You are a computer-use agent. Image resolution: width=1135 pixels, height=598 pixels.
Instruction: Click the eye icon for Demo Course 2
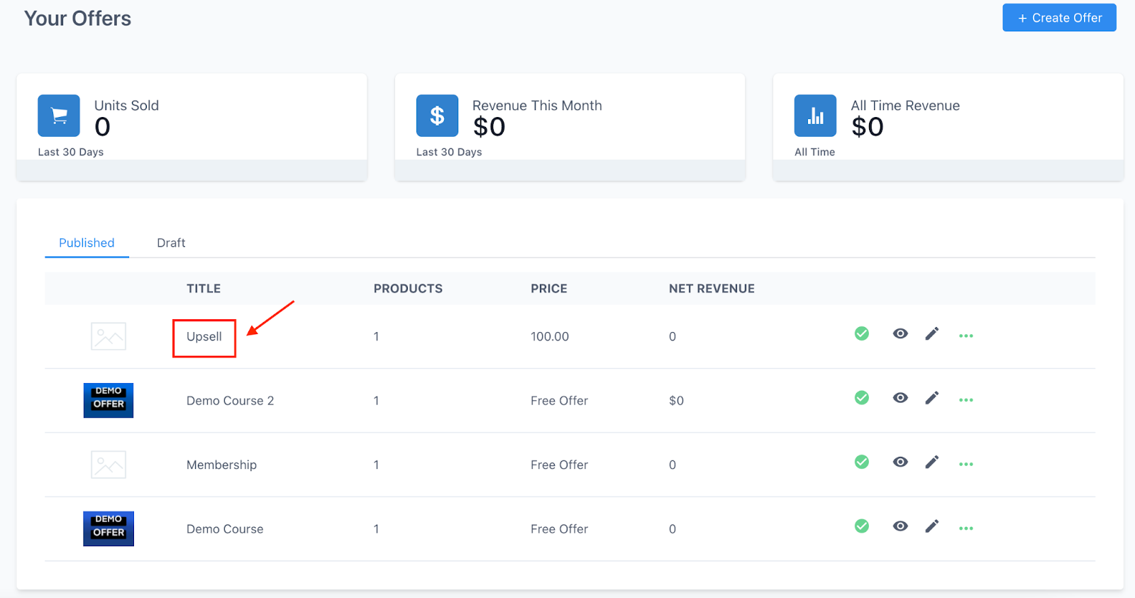tap(900, 398)
